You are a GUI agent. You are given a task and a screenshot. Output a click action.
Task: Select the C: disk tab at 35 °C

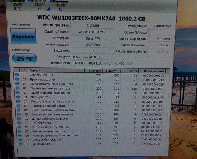click(x=60, y=5)
